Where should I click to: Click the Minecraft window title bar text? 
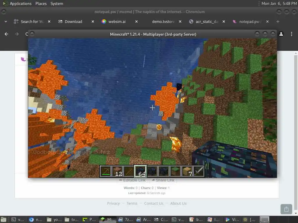pos(153,34)
